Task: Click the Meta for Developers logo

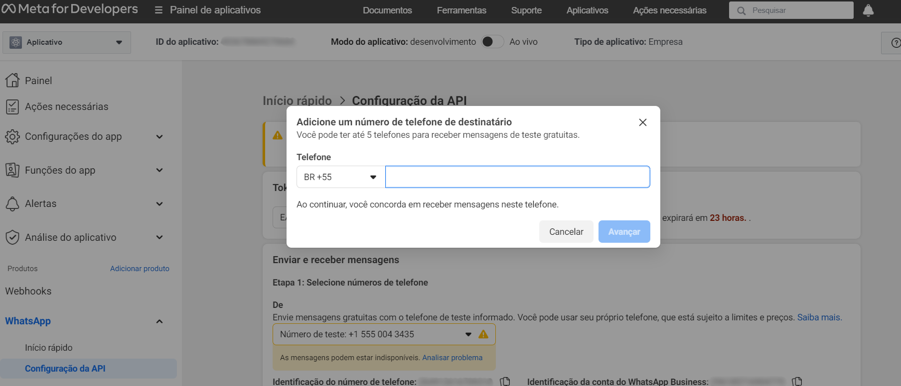Action: pos(70,9)
